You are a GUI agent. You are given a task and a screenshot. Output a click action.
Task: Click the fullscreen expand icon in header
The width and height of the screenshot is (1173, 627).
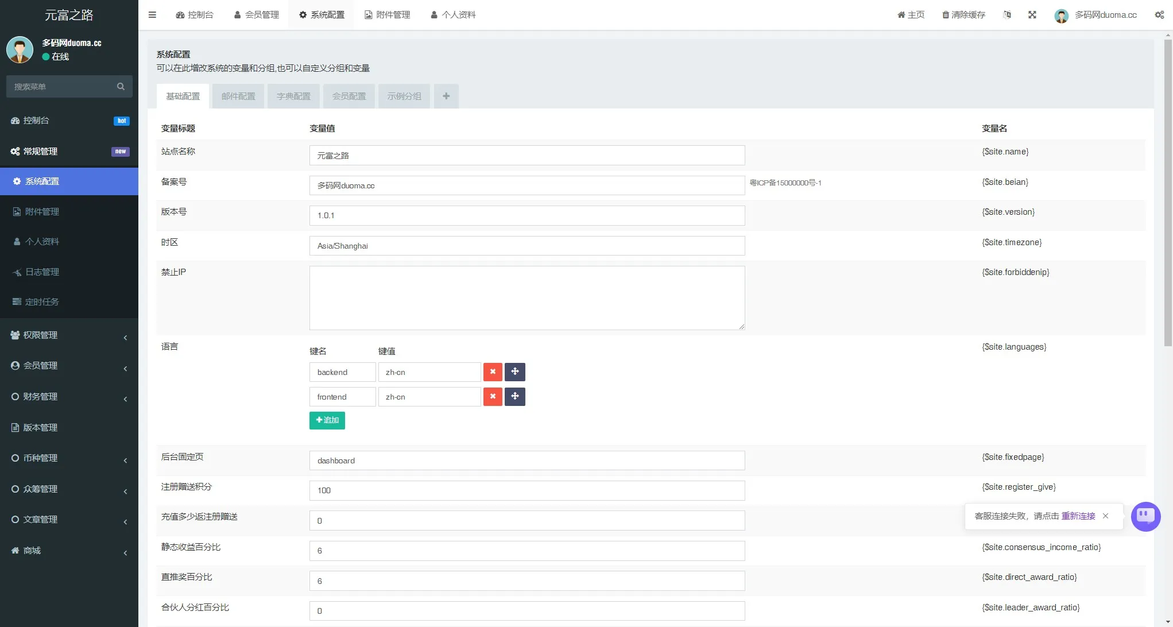(x=1032, y=15)
